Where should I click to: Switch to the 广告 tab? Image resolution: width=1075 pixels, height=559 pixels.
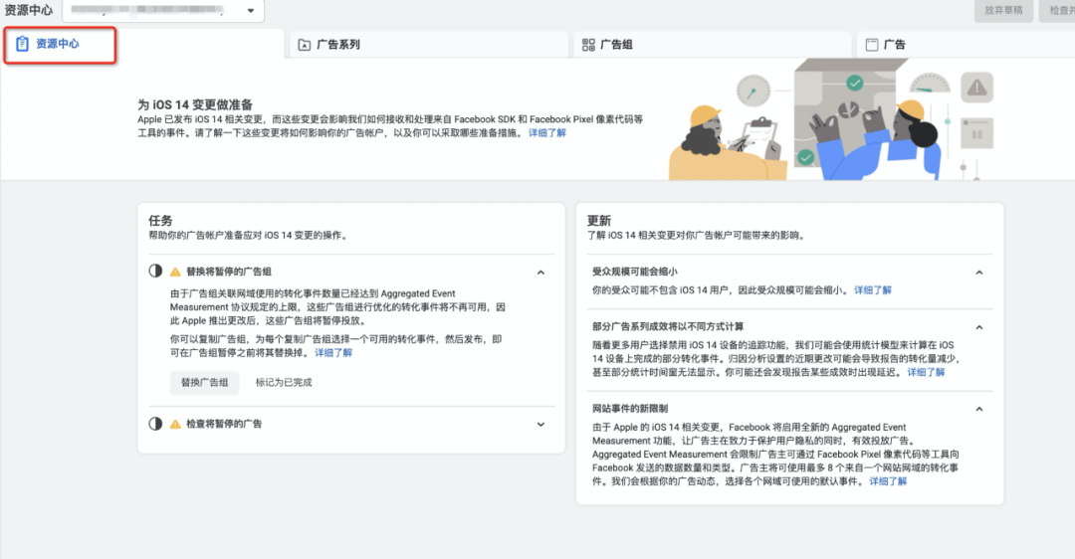(x=966, y=45)
